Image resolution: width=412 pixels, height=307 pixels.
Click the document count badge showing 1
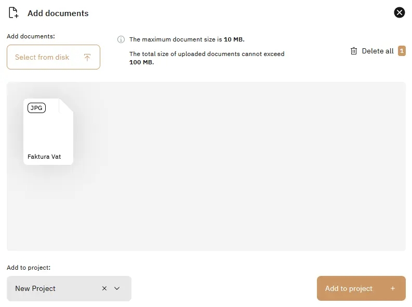(402, 51)
